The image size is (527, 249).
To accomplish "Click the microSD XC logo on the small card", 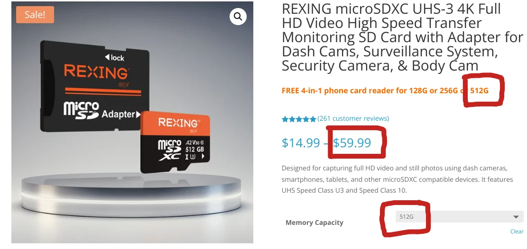I will pyautogui.click(x=169, y=150).
